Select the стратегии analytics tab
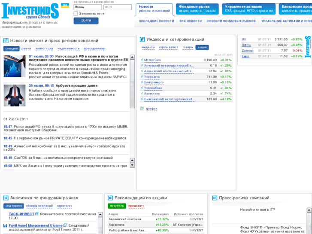Viewport: 312px width, 234px height. click(65, 206)
